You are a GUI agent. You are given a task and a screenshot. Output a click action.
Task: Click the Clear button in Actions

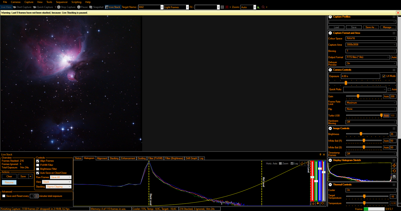click(9, 176)
